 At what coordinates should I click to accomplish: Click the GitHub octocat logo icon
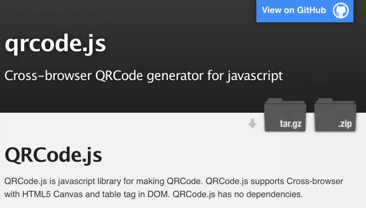click(x=341, y=11)
